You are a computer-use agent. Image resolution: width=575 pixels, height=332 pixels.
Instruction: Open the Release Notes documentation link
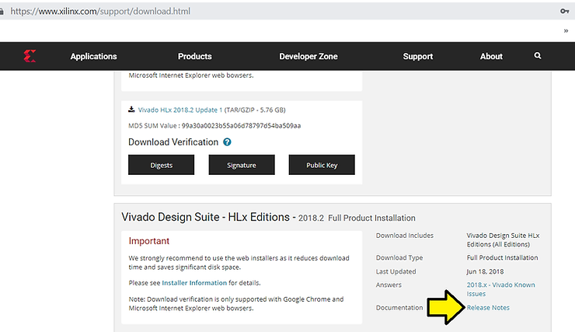pyautogui.click(x=488, y=308)
